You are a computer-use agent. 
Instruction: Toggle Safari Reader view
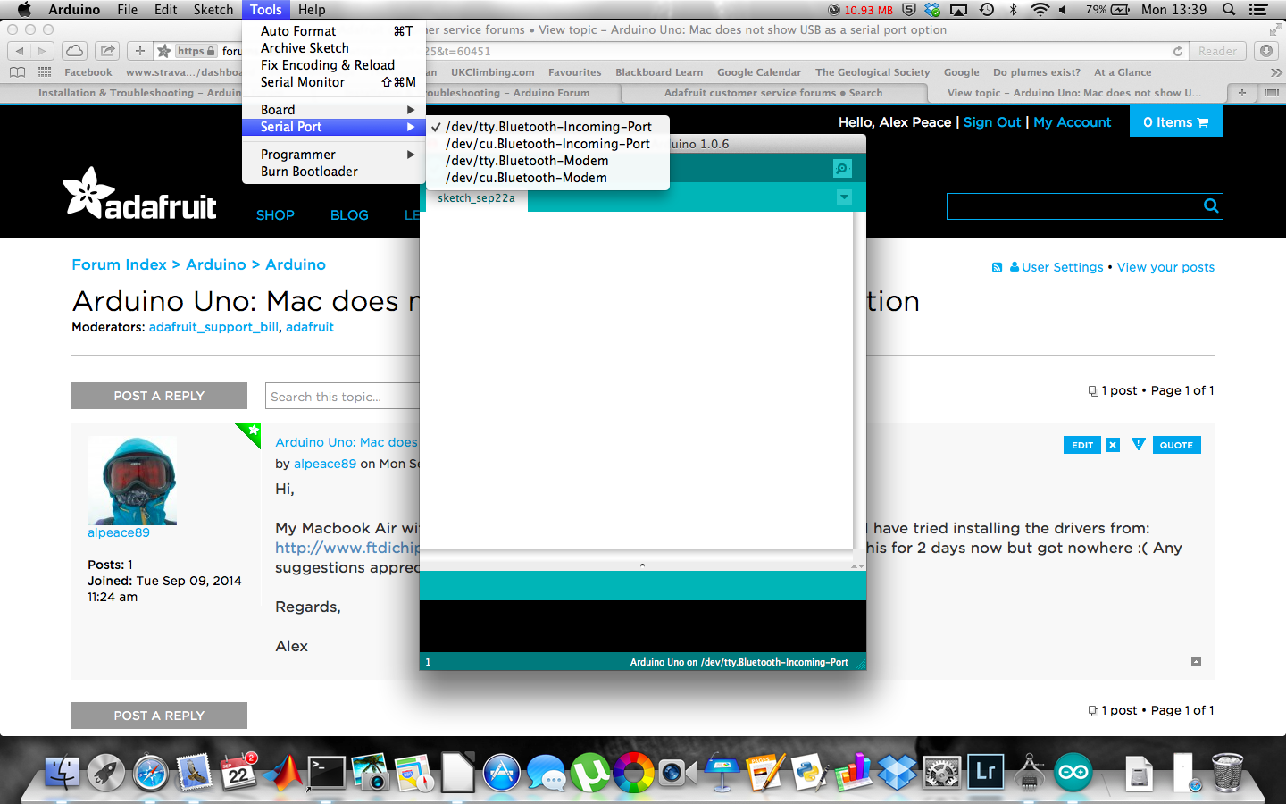click(x=1218, y=51)
